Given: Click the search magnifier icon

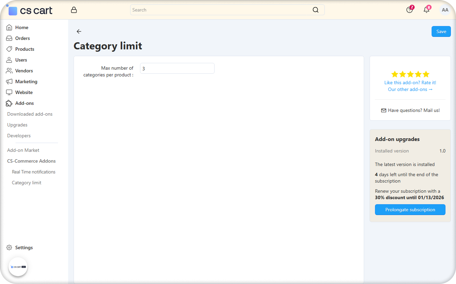Looking at the screenshot, I should point(315,10).
